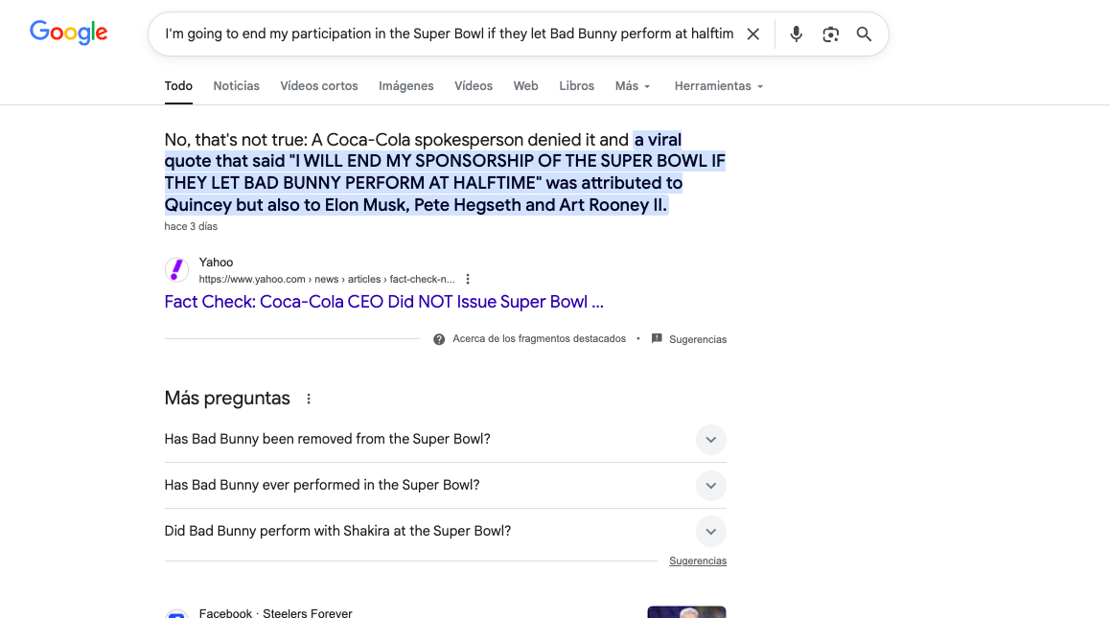Open Google Lens image search

click(830, 34)
